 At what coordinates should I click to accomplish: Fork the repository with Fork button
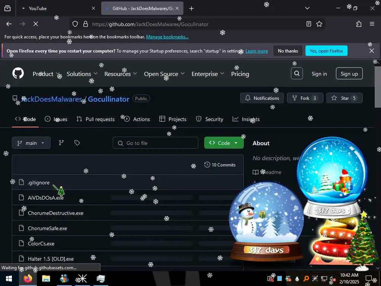click(305, 98)
